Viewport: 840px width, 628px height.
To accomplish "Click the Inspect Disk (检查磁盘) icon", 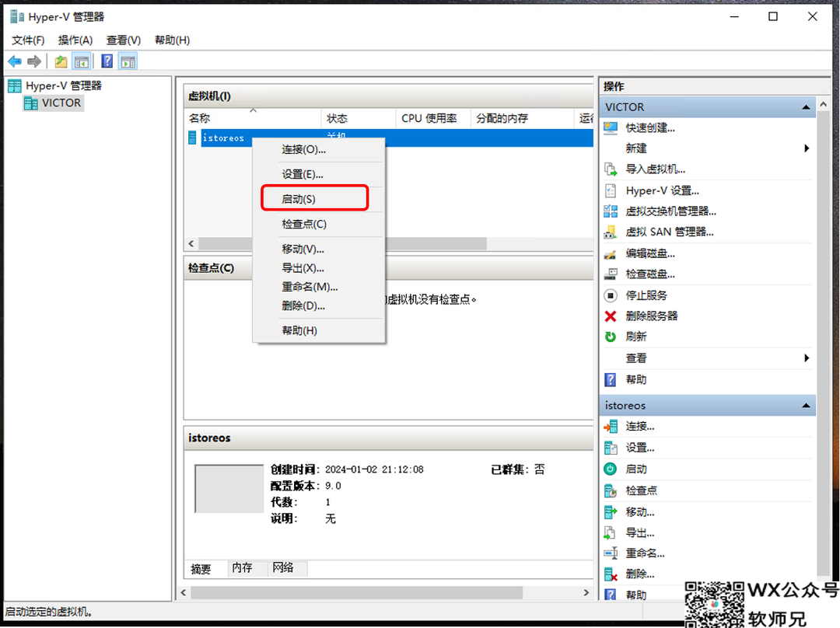I will click(611, 274).
